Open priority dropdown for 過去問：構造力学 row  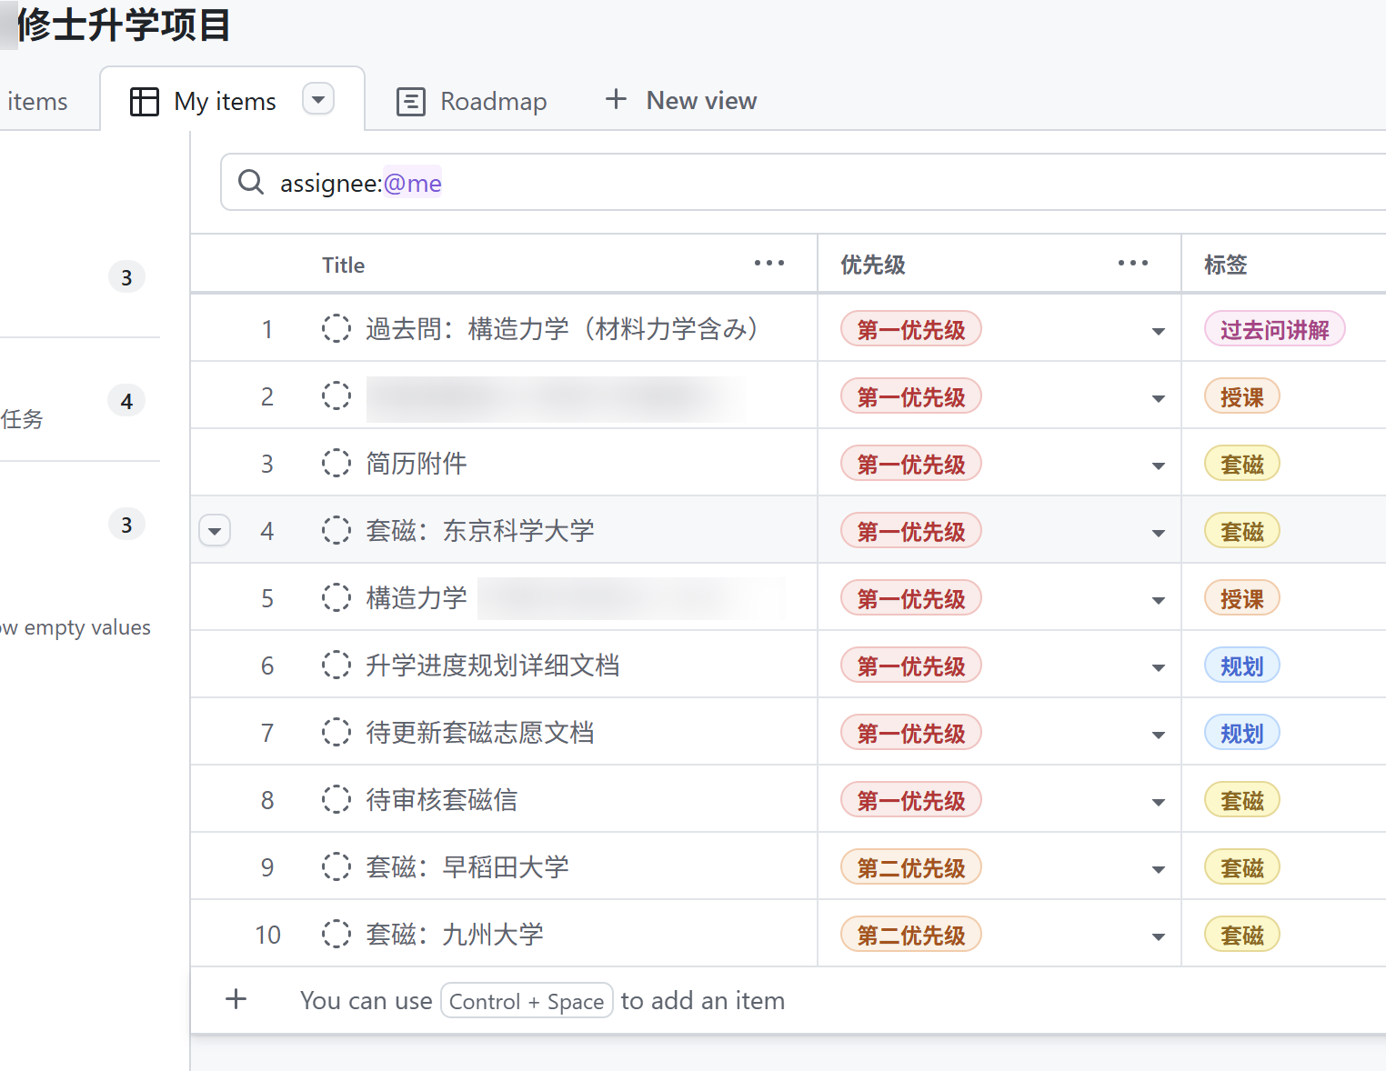(x=1158, y=331)
